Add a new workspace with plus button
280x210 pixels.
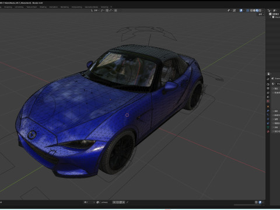pos(111,7)
